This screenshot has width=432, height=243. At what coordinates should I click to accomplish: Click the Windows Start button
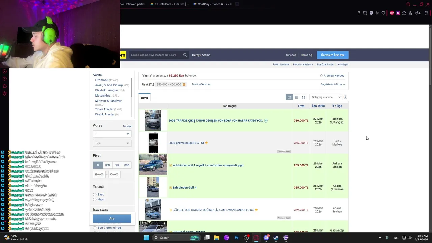tap(146, 238)
